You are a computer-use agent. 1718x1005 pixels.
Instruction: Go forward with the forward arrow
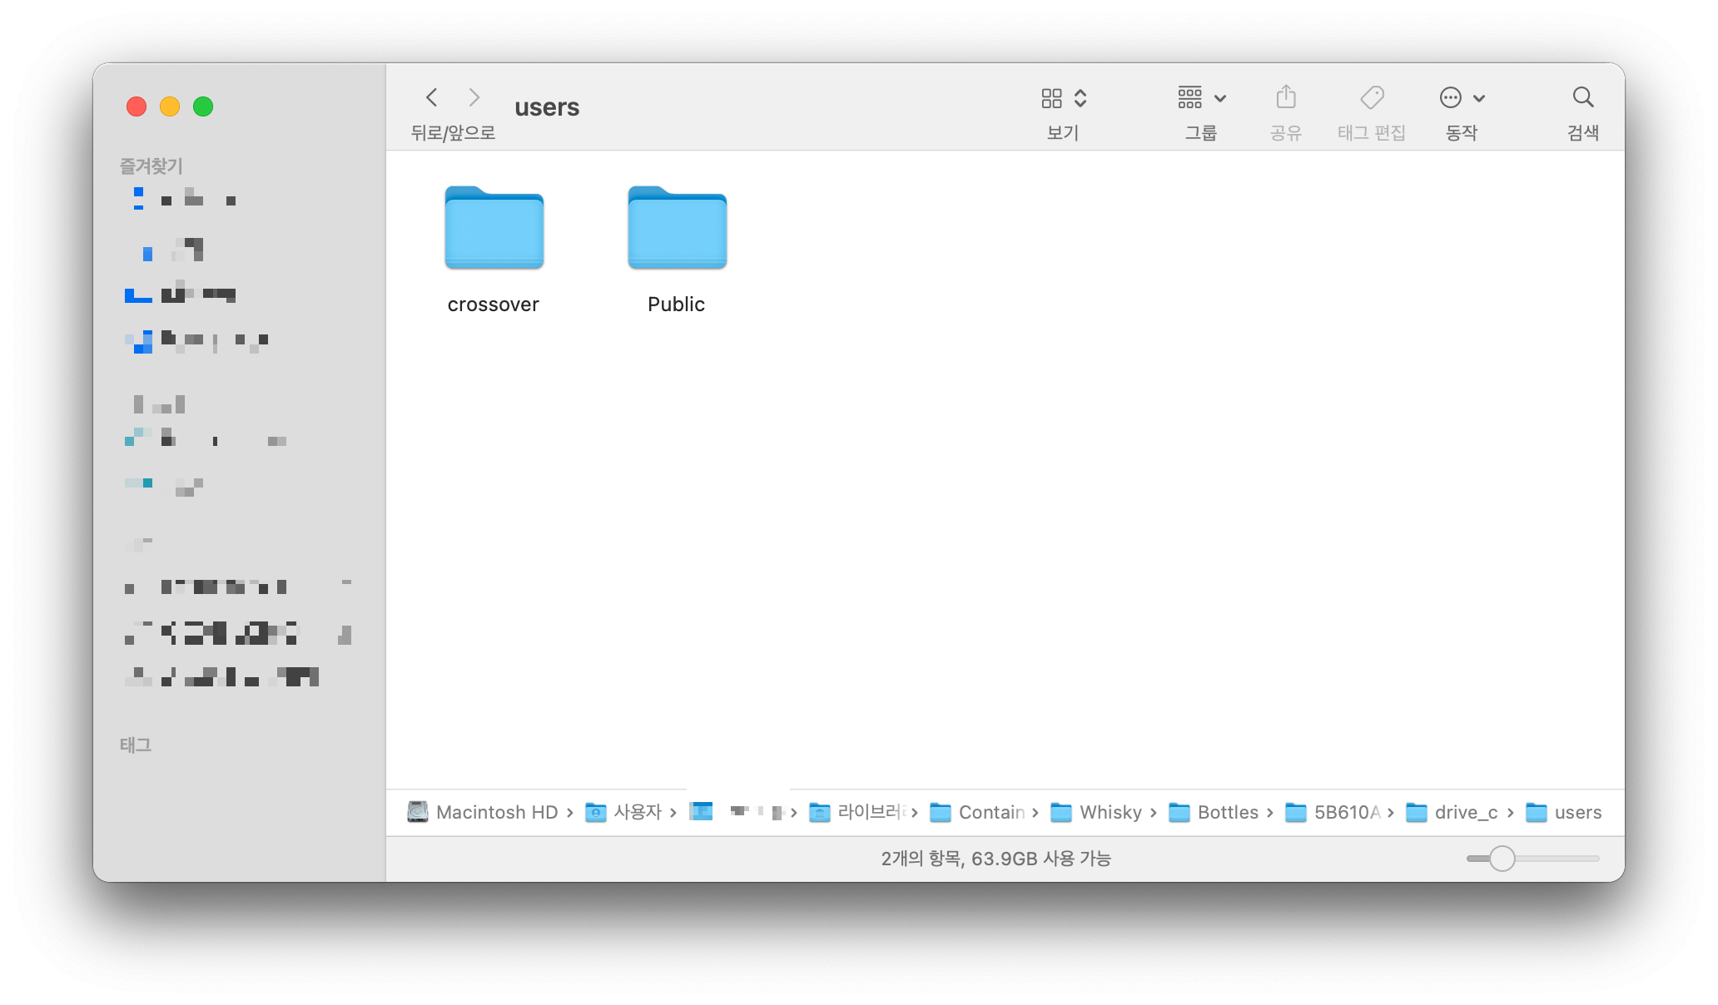[474, 97]
